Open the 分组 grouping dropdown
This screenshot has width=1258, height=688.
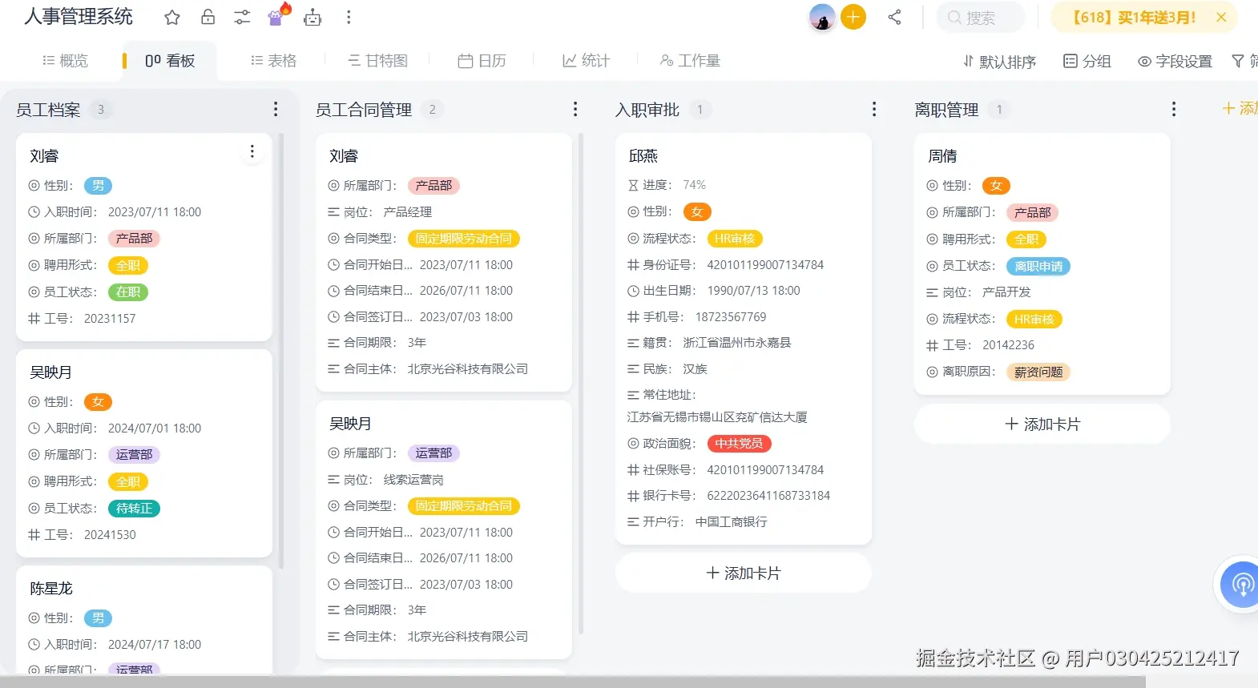click(x=1087, y=62)
